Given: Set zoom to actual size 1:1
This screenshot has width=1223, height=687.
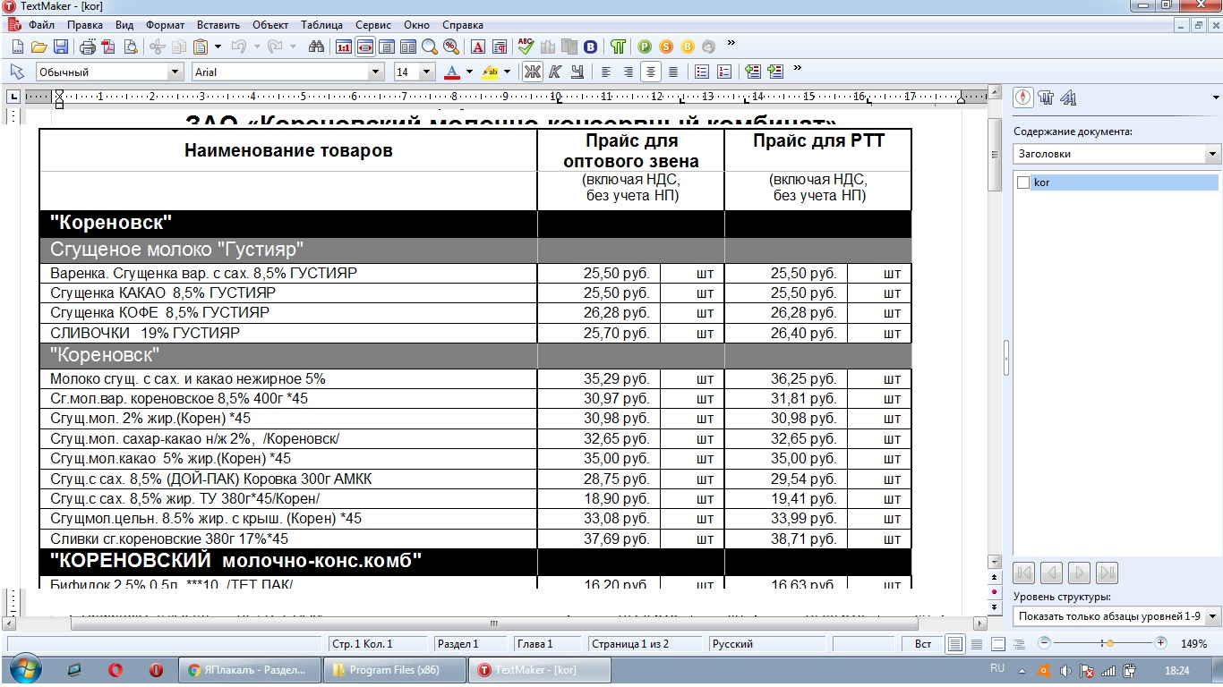Looking at the screenshot, I should (343, 47).
